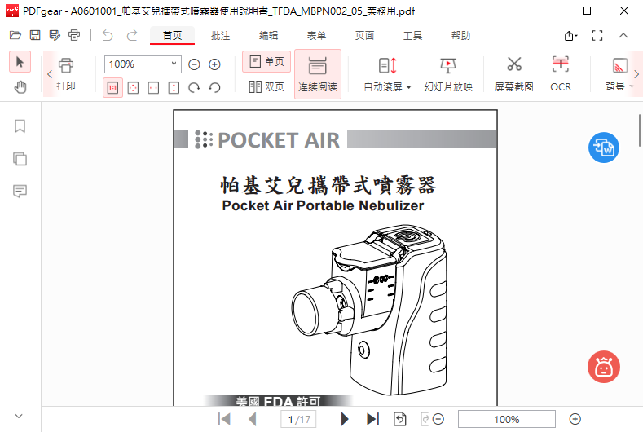Save the document with the floppy disk icon

pyautogui.click(x=35, y=35)
